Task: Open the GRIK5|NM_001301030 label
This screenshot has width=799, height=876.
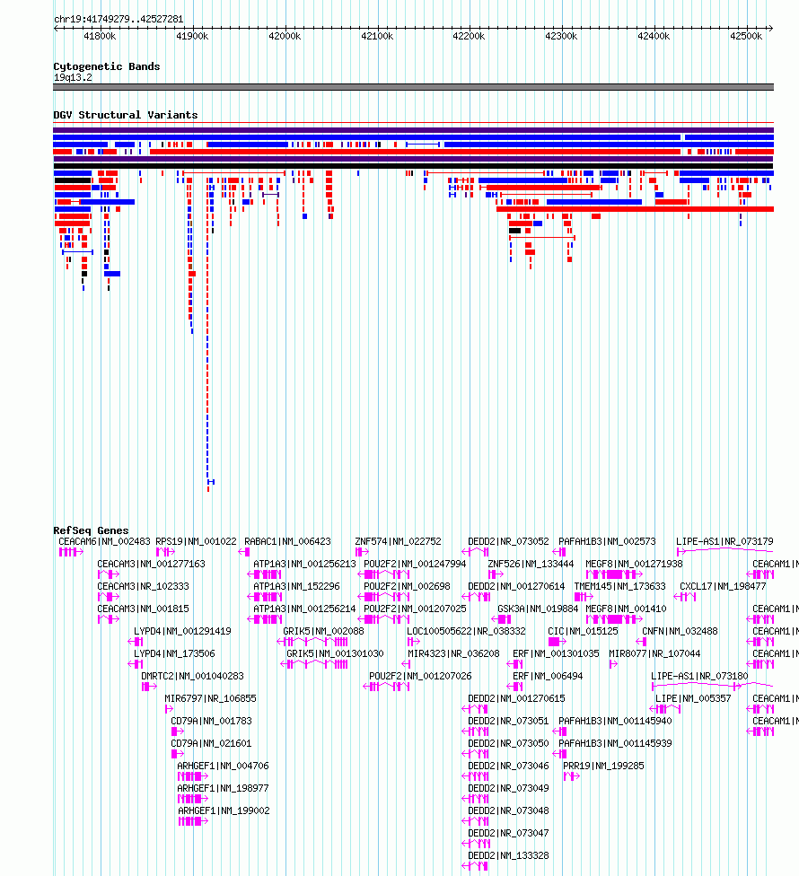Action: (x=335, y=653)
